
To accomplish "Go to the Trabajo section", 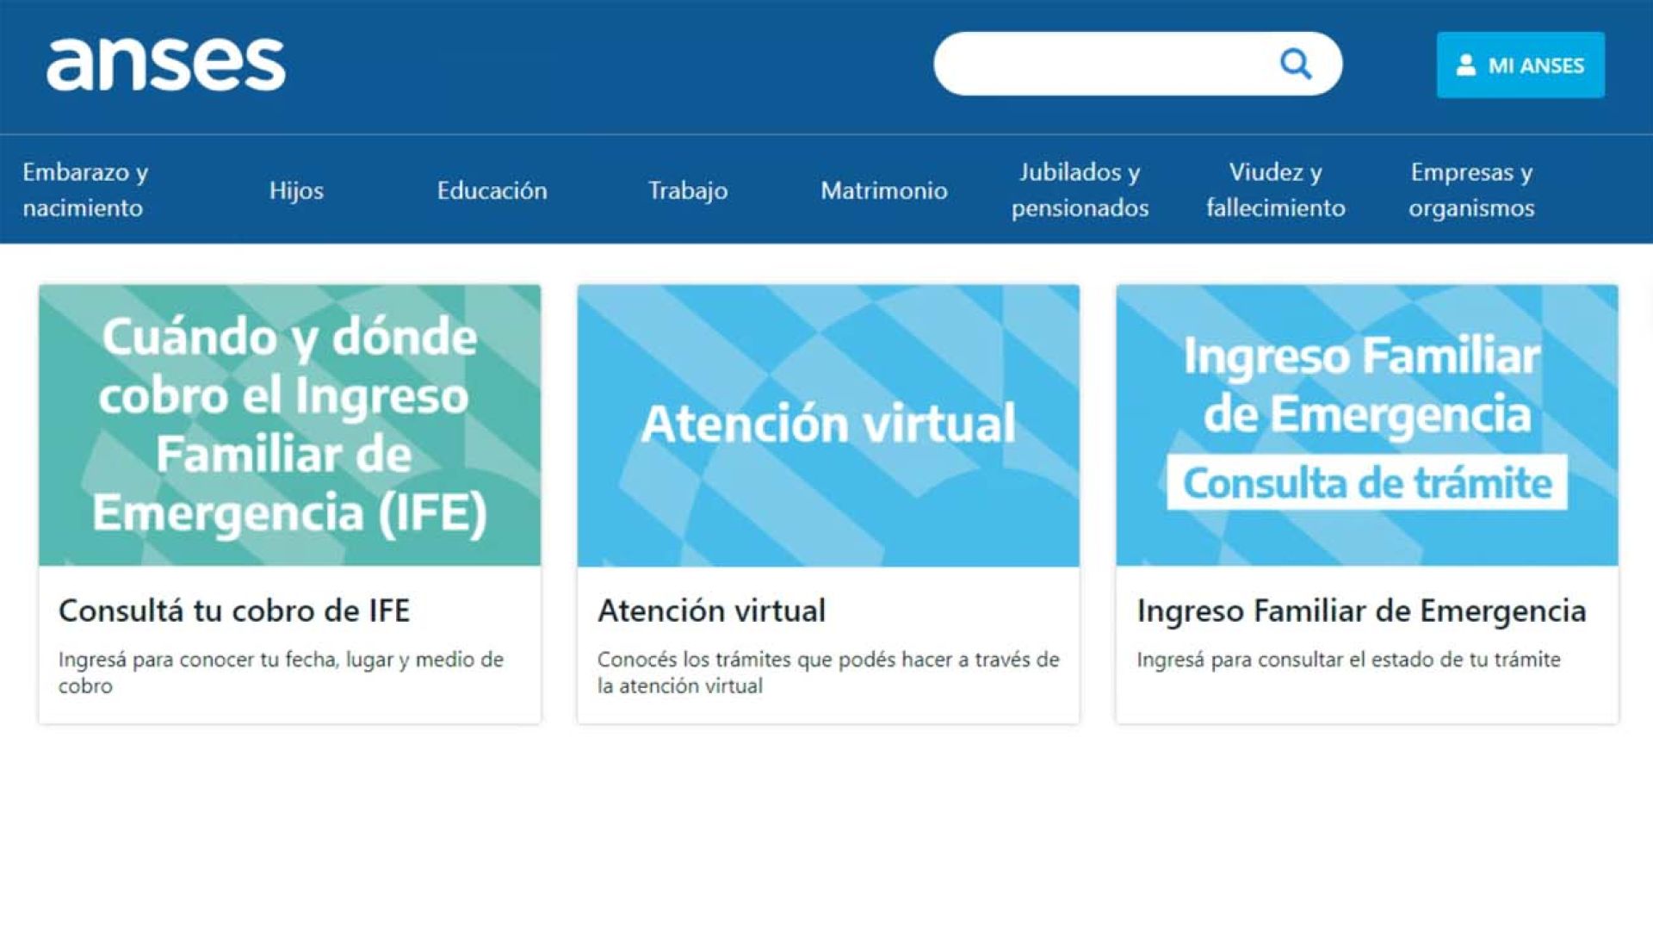I will click(688, 190).
